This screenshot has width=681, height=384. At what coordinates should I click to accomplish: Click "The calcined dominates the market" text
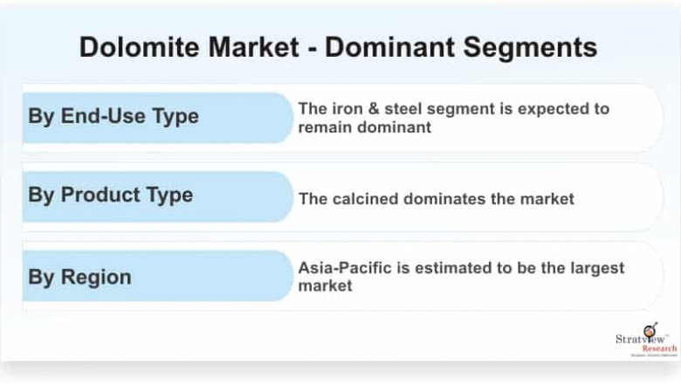pos(437,199)
